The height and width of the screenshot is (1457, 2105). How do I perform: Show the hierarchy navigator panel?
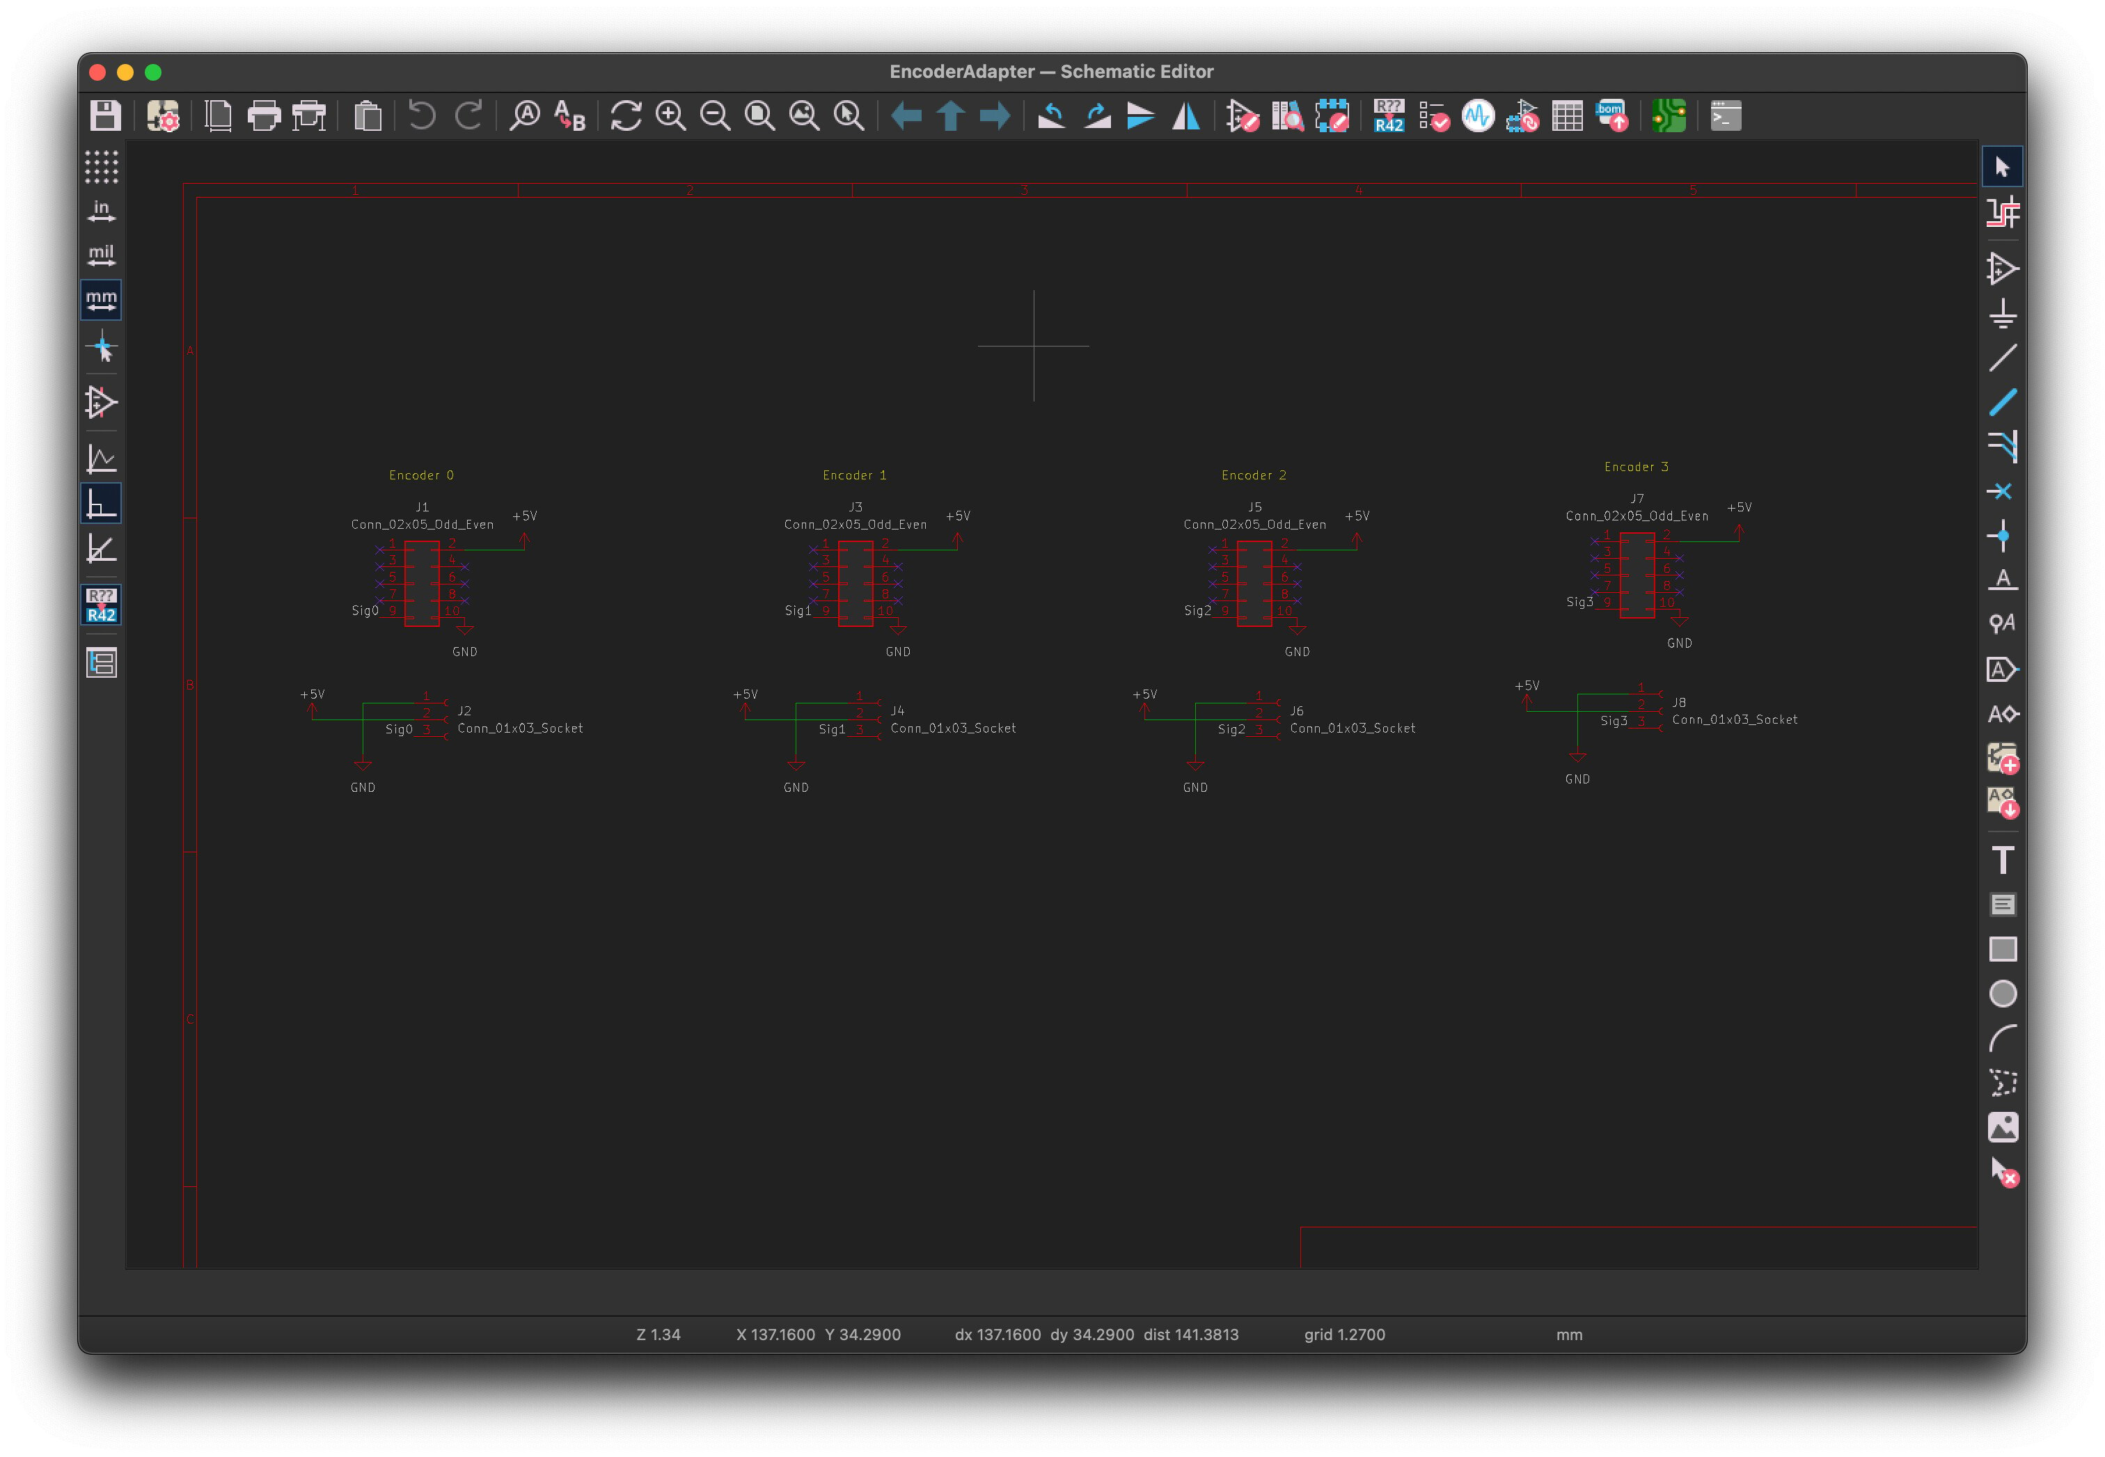pyautogui.click(x=102, y=662)
